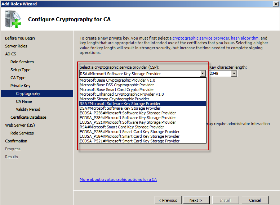This screenshot has width=280, height=205.
Task: Jump to Web Server (IIS) section
Action: pyautogui.click(x=19, y=125)
